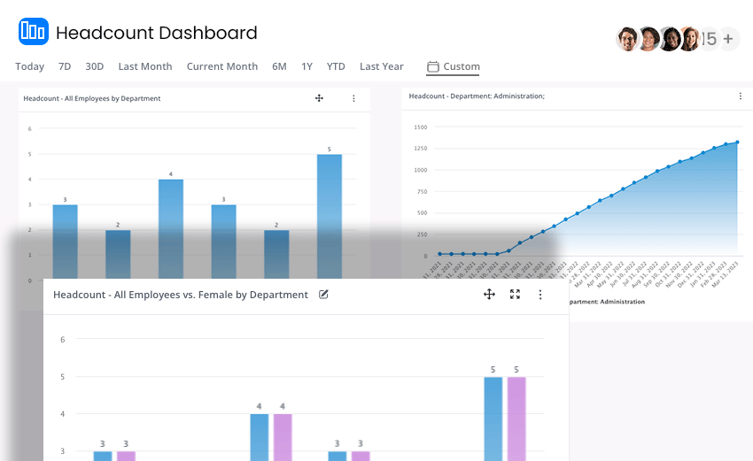
Task: Select the 7D date range
Action: tap(65, 66)
